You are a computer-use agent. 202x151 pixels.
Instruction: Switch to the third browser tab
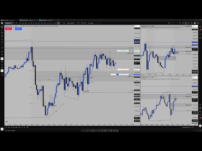click(47, 20)
